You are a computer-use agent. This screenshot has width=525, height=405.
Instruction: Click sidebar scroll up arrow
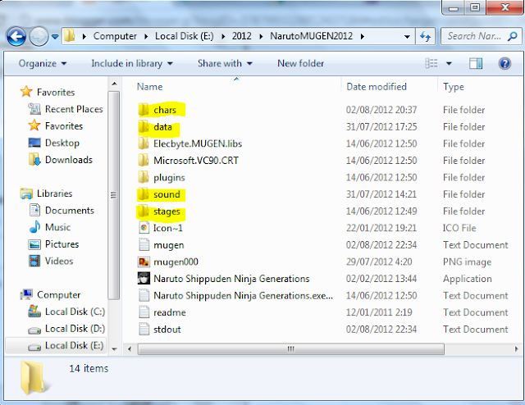114,84
